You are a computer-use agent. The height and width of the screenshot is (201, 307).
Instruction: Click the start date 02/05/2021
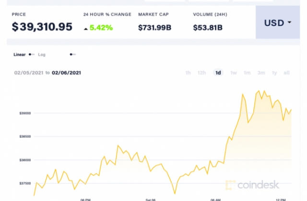click(x=29, y=73)
